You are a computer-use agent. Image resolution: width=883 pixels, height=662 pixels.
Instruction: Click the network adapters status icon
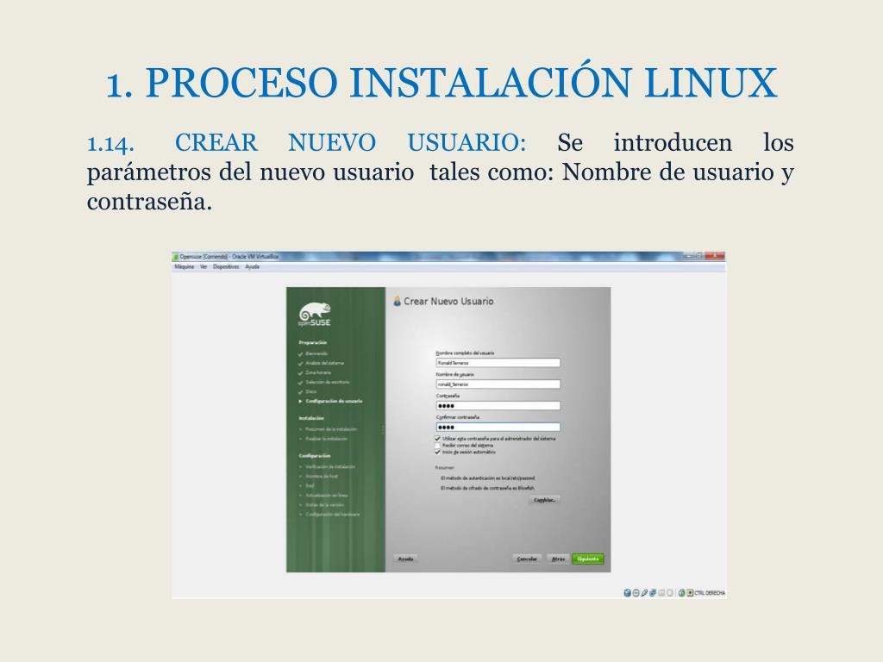coord(653,593)
